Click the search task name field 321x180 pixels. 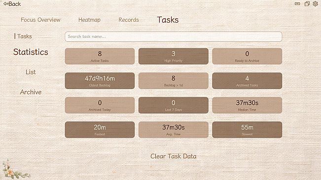click(x=174, y=36)
